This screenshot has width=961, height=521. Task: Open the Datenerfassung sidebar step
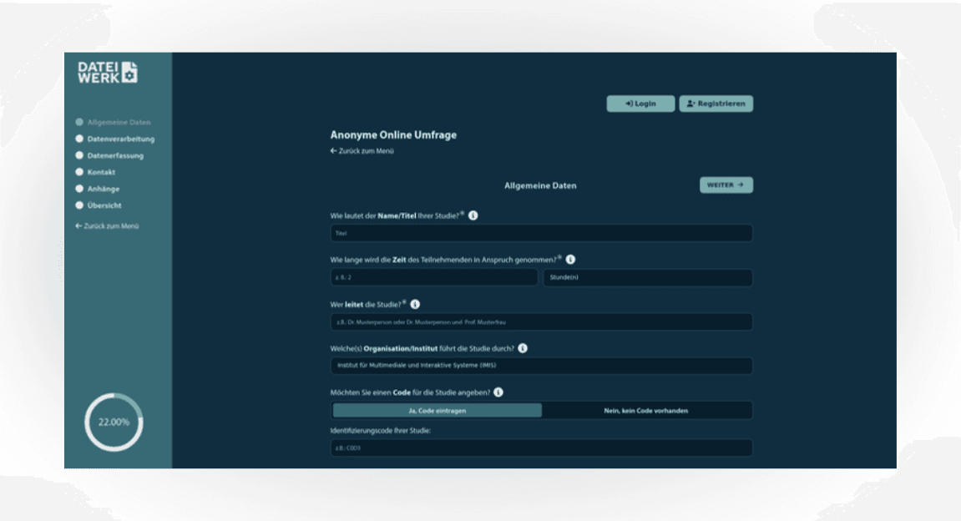[x=115, y=155]
